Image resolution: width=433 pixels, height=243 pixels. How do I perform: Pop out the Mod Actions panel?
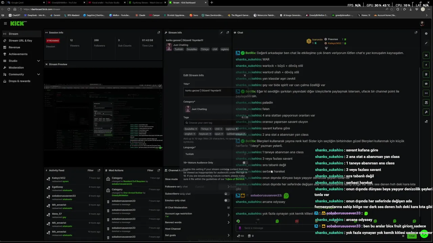click(x=159, y=170)
